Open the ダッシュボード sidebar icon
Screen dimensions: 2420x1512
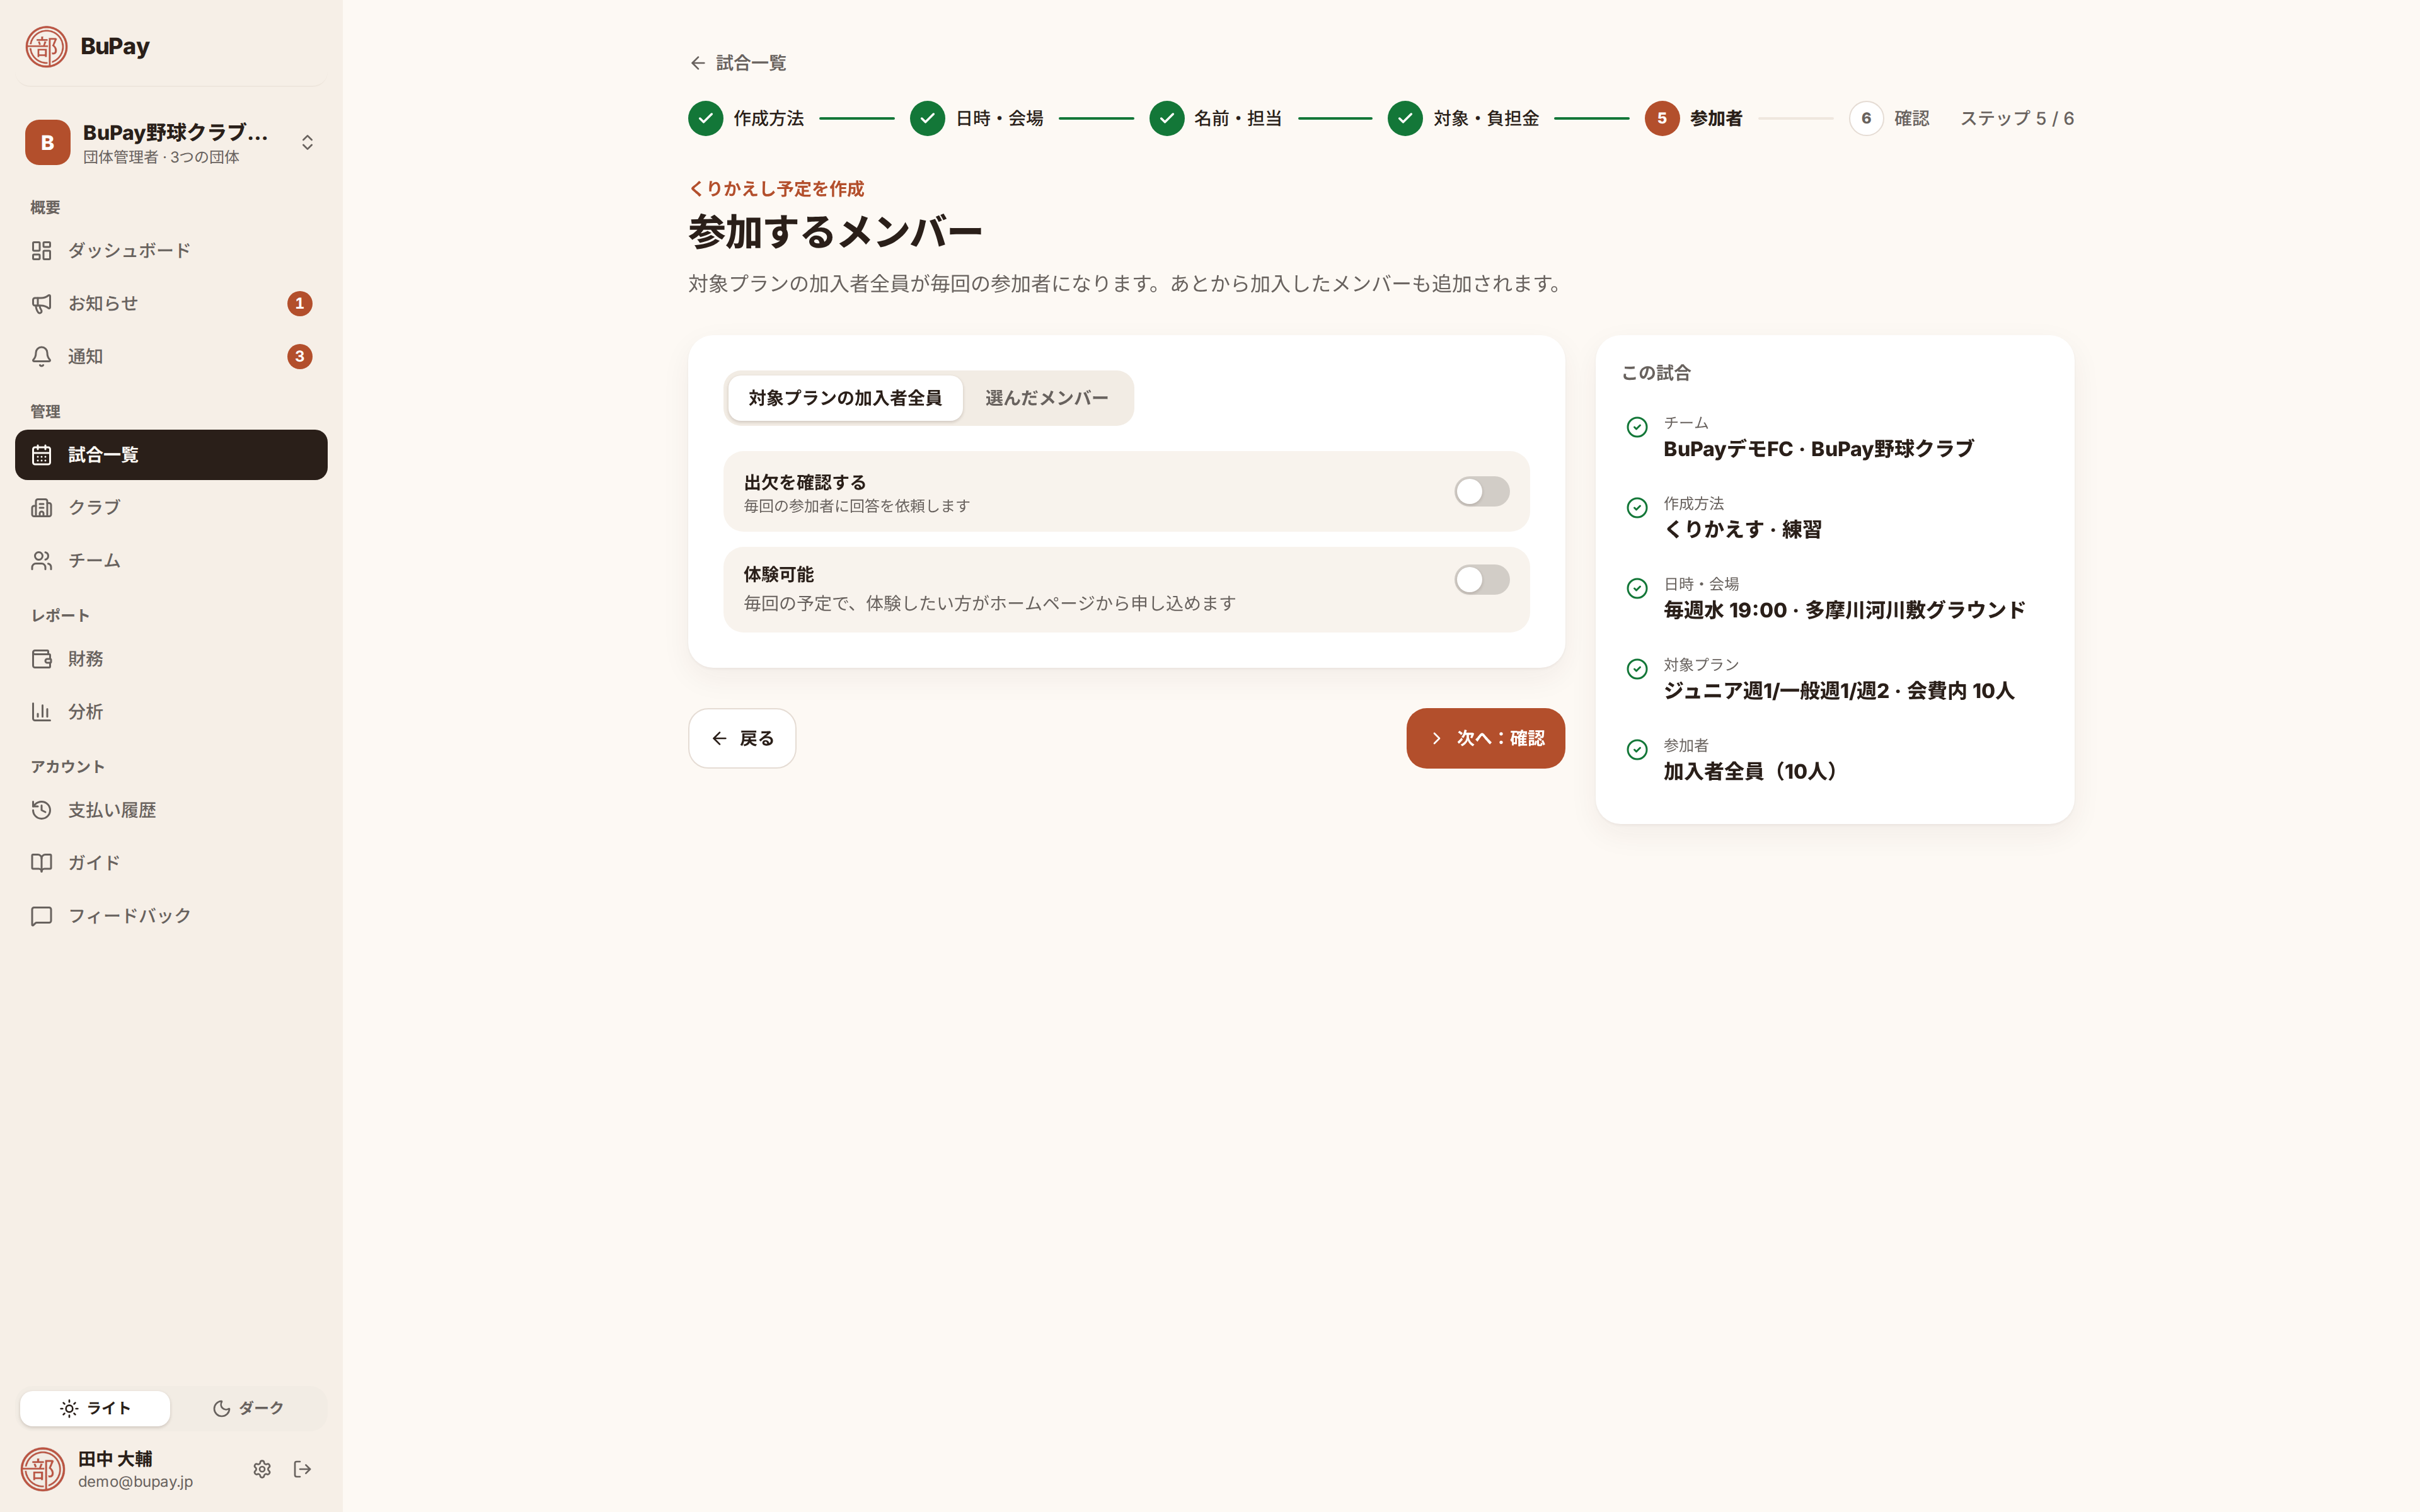pos(41,250)
